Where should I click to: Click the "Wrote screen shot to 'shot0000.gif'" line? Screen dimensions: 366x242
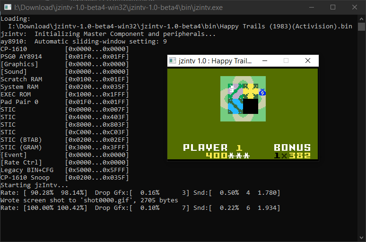89,200
